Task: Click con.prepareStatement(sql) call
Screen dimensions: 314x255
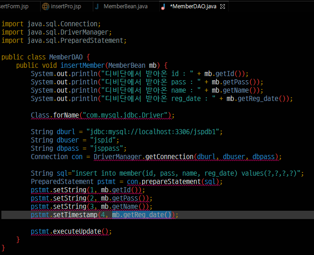Action: 173,182
